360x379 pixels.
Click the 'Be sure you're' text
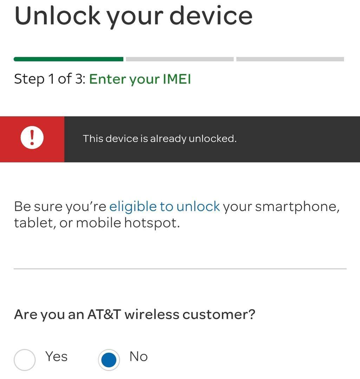point(60,207)
